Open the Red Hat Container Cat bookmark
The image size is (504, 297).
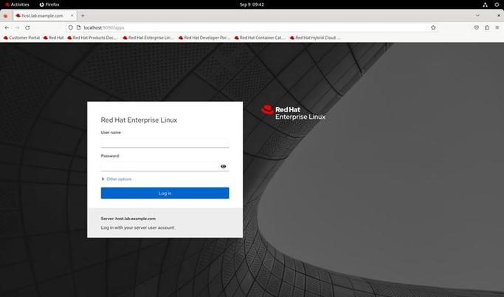pos(260,38)
